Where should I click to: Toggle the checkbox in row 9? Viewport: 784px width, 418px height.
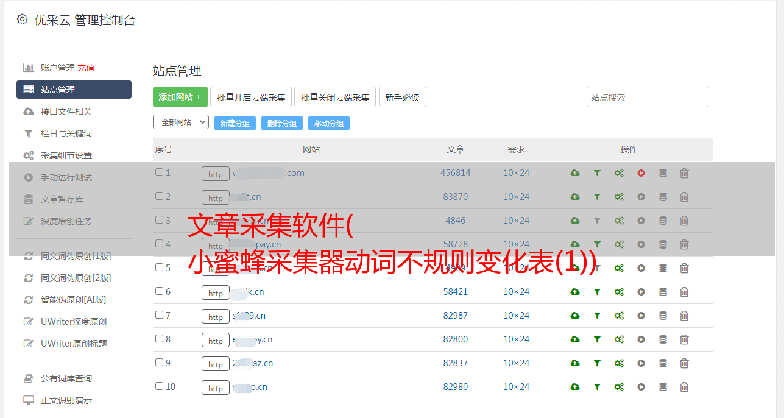[x=159, y=363]
